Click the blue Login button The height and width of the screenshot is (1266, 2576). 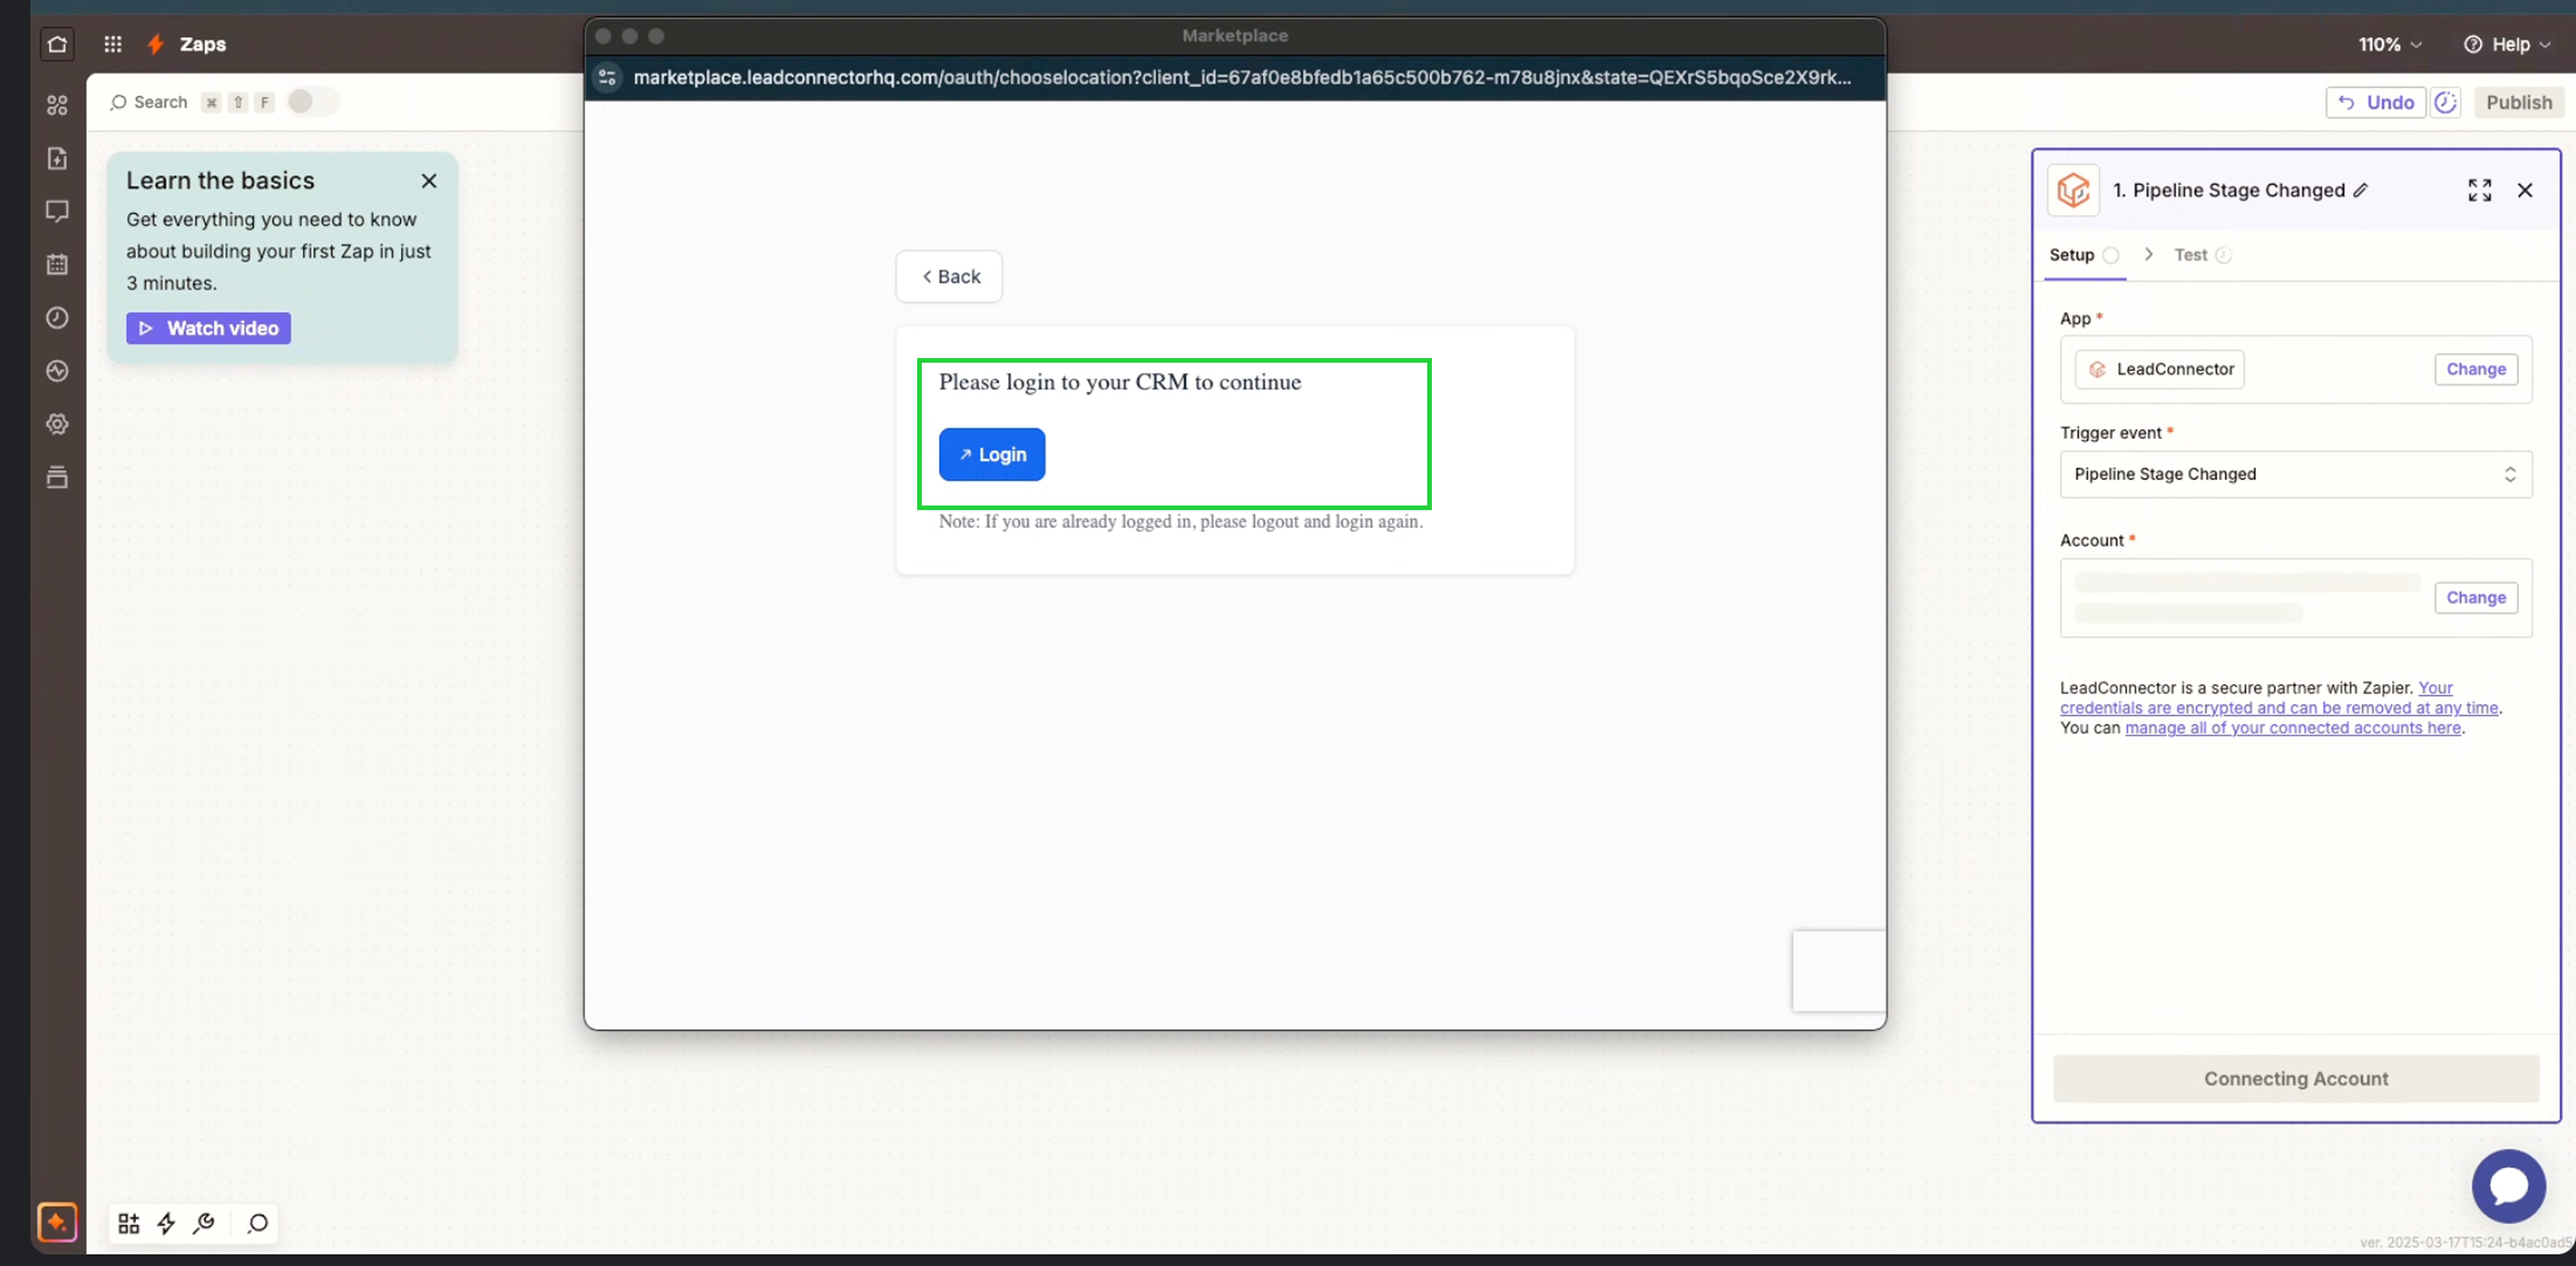[x=991, y=455]
